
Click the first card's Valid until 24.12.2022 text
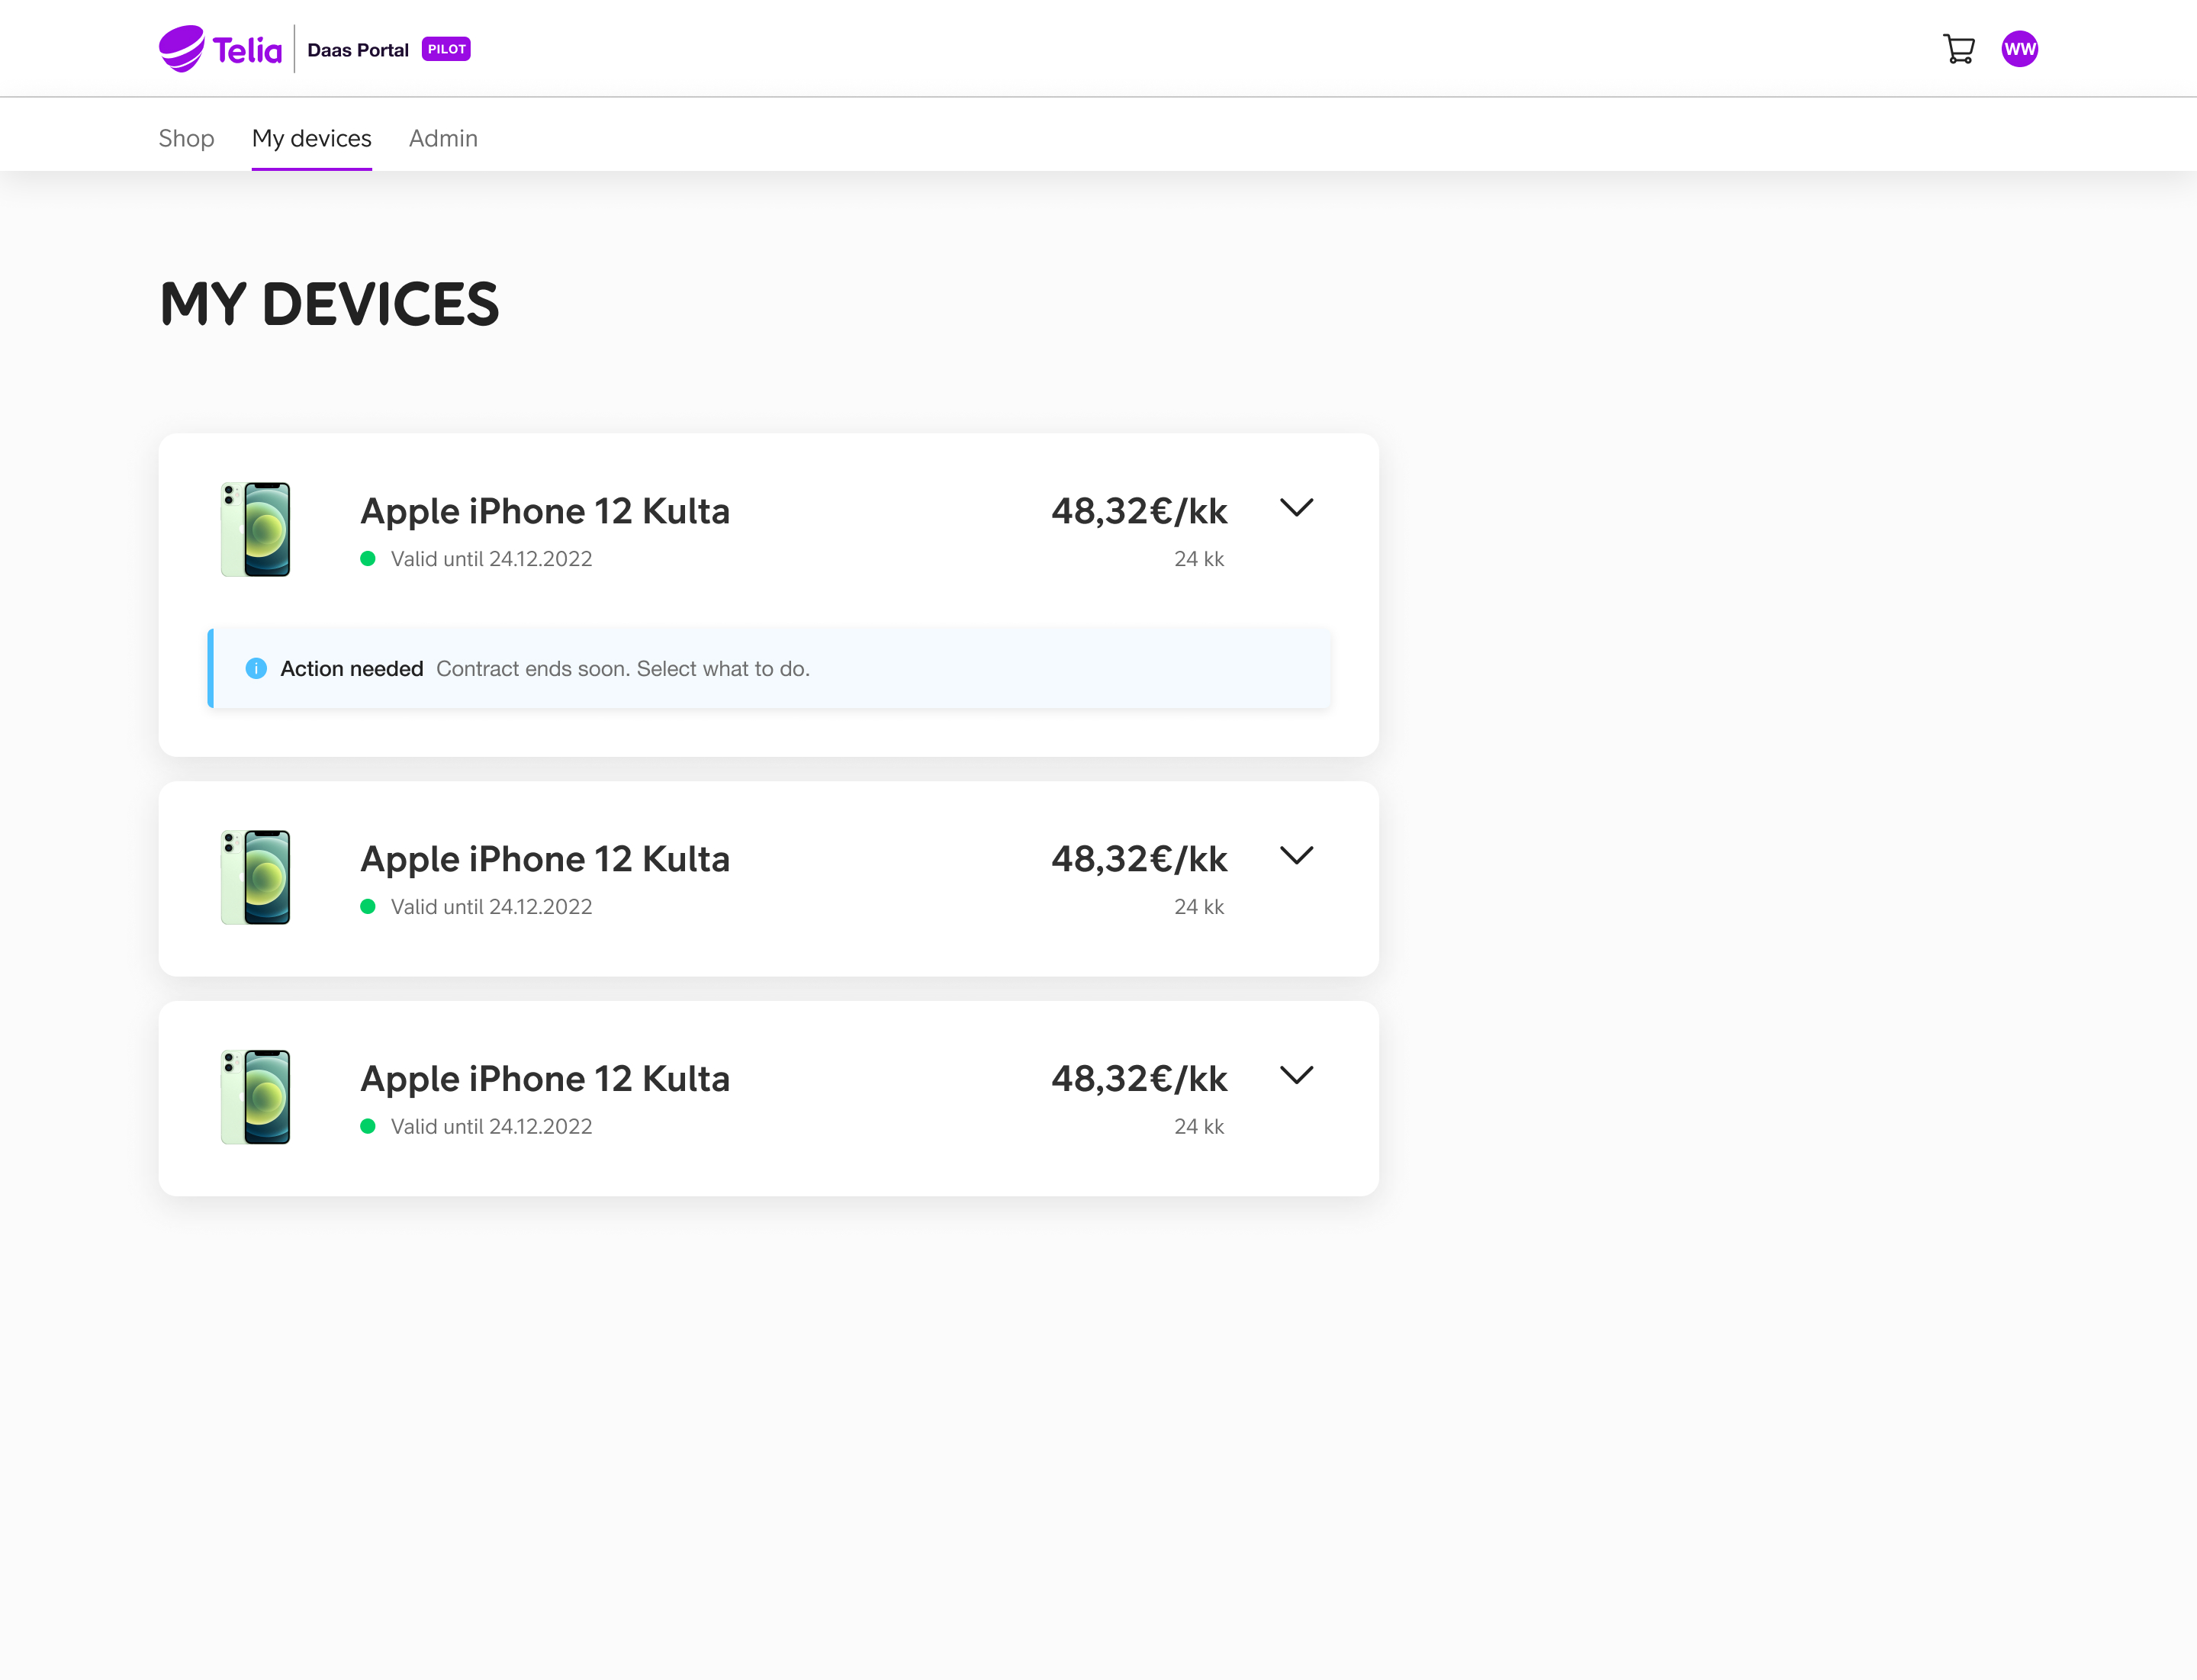(491, 559)
